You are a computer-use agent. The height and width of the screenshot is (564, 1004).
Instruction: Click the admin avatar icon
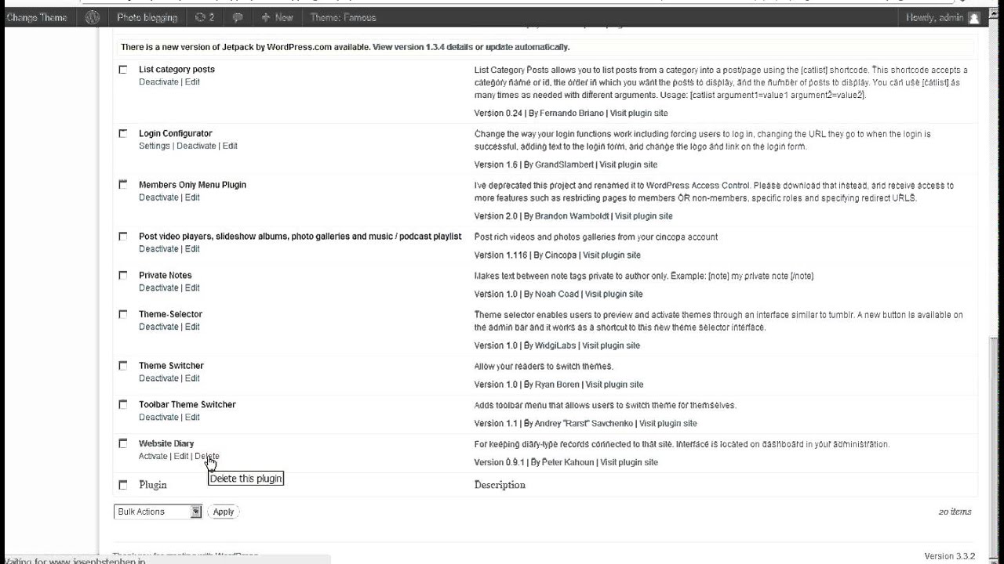[x=974, y=17]
